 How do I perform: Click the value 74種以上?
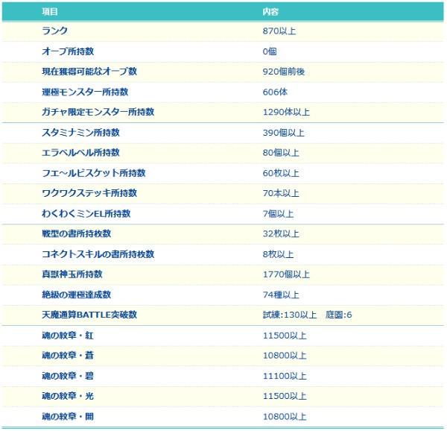(x=281, y=295)
